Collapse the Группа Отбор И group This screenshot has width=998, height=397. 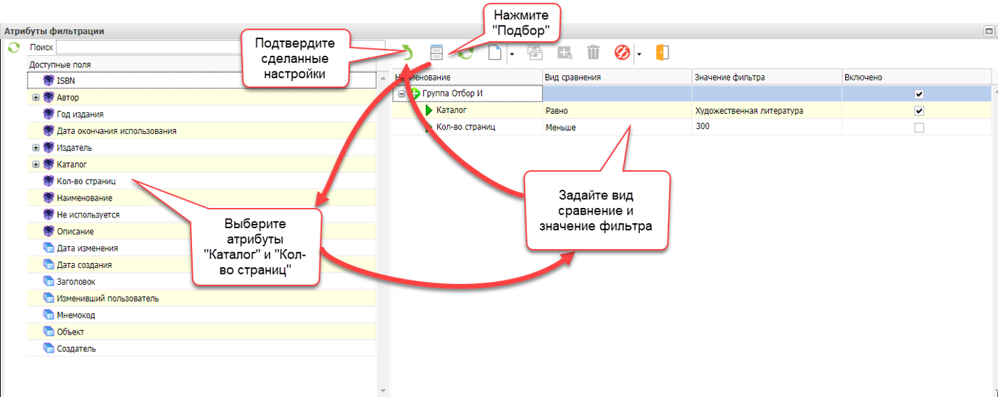pyautogui.click(x=402, y=94)
